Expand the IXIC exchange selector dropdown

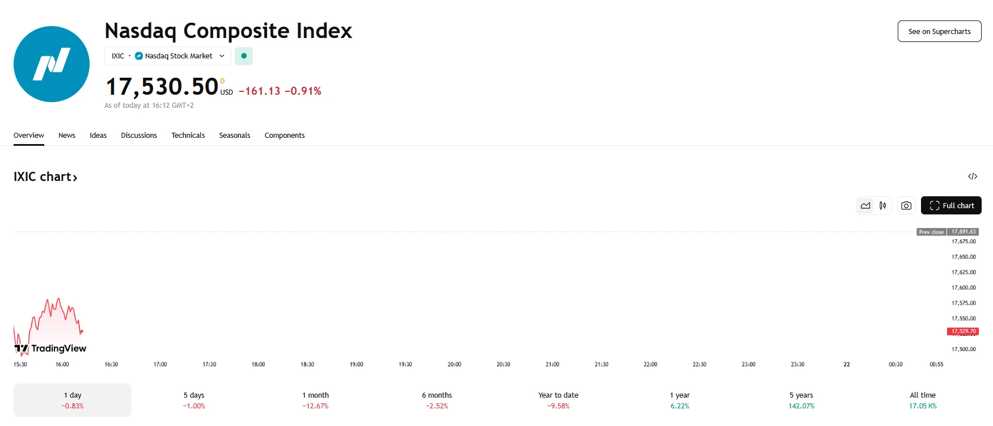pos(222,56)
